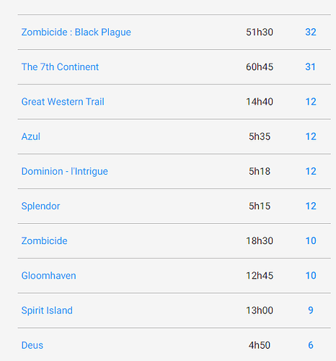
Task: Open play count 10 for Zombicide
Action: tap(311, 241)
